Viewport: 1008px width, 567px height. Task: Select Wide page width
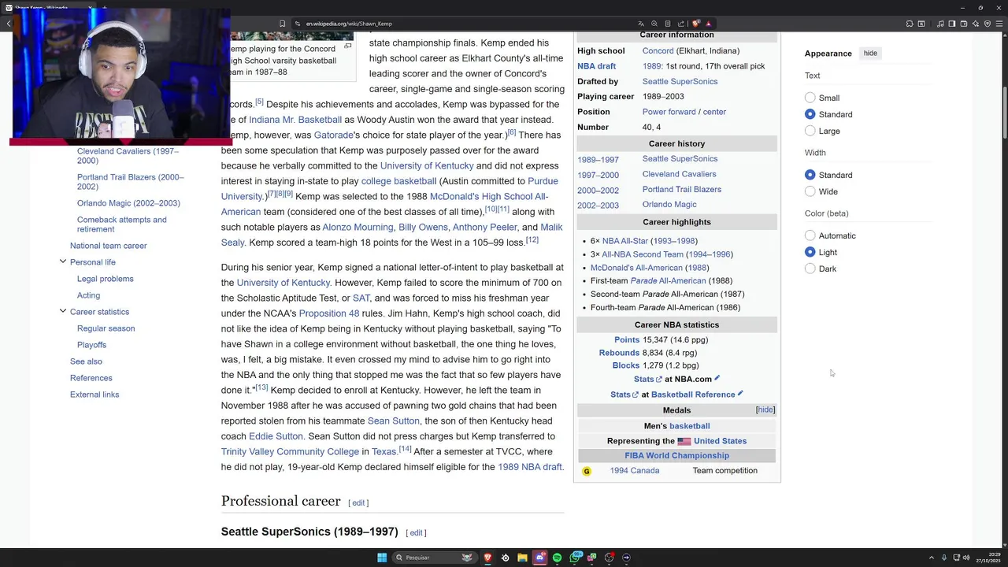coord(810,191)
